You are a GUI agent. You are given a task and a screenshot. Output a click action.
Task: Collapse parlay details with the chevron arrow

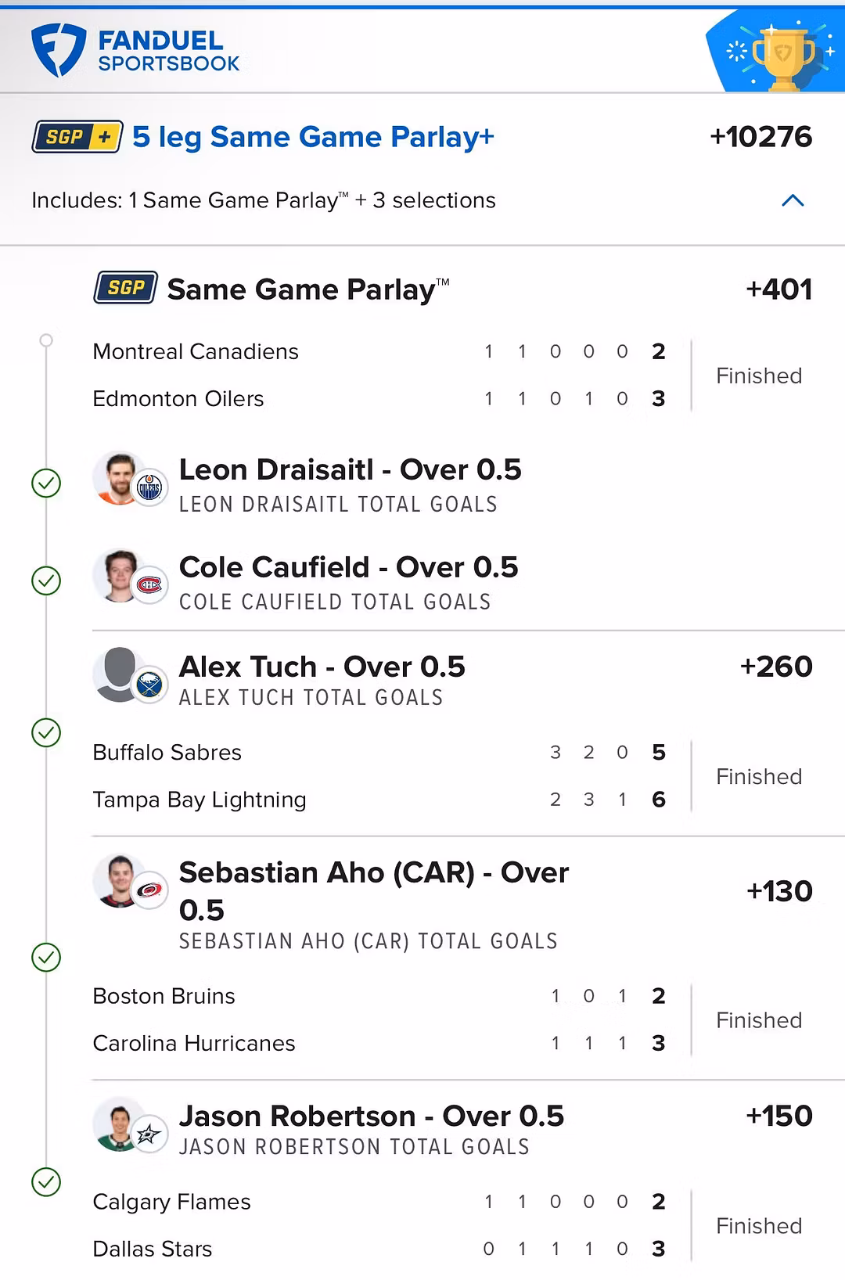(793, 200)
